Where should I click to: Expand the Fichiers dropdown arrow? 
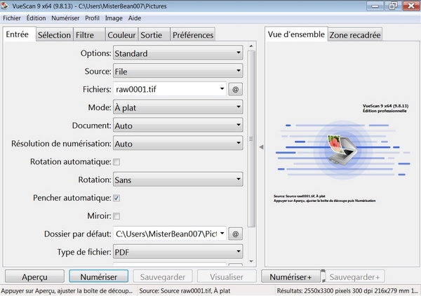(x=222, y=89)
